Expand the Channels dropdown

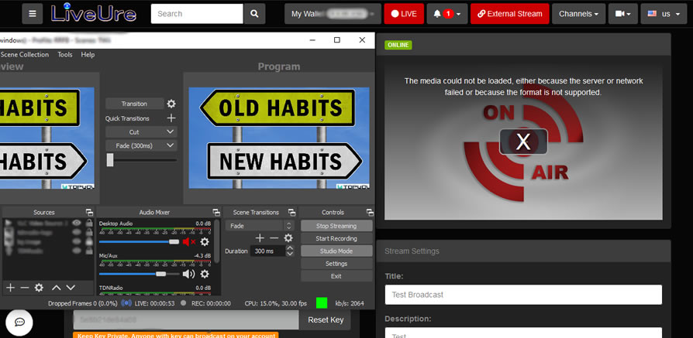click(578, 14)
